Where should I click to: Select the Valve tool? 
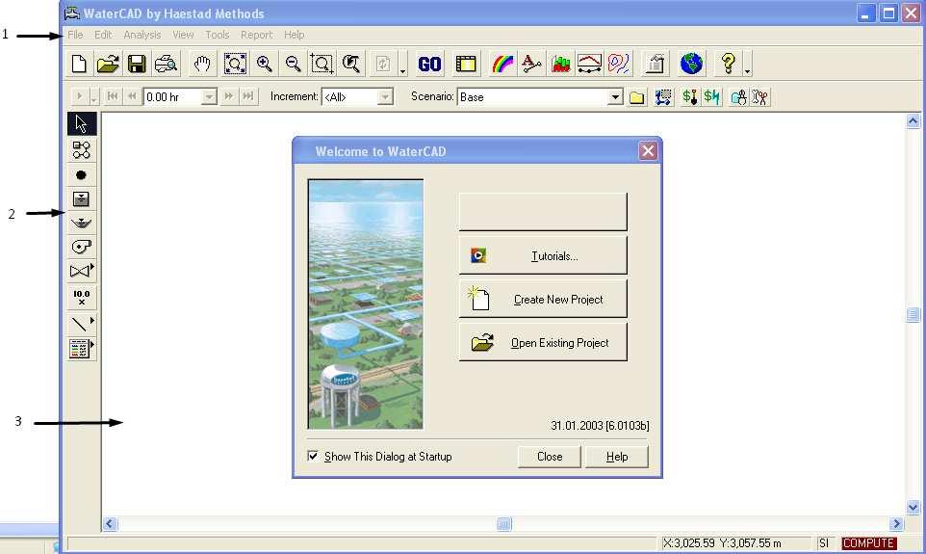coord(79,271)
